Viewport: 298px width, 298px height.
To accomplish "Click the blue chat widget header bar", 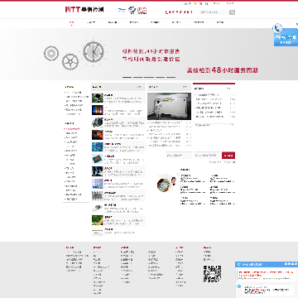I will [x=267, y=264].
